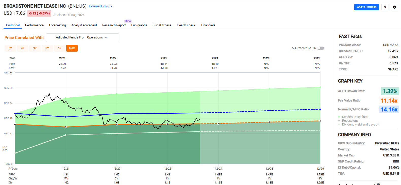Screen dimensions: 401x185
Task: Go to the Fiscal fitness tab
Action: point(162,25)
